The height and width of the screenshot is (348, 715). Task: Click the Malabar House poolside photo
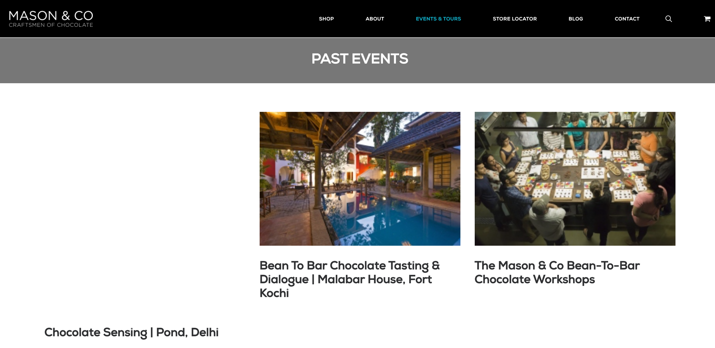point(360,179)
